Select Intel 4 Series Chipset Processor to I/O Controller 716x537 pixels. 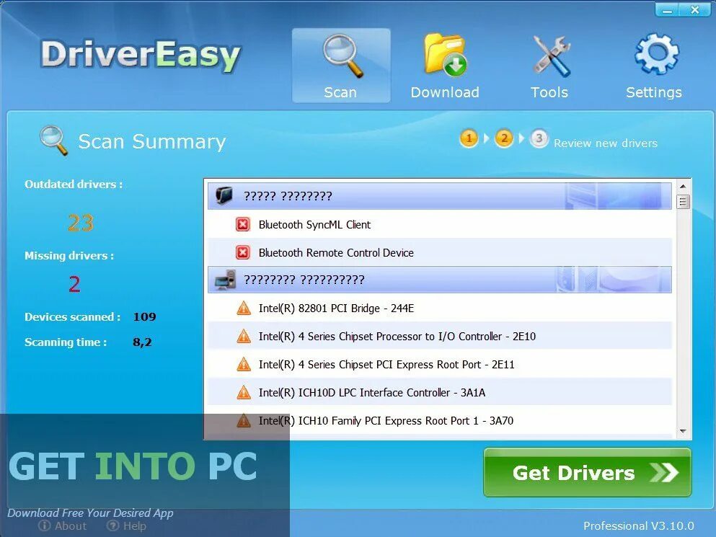(x=440, y=337)
